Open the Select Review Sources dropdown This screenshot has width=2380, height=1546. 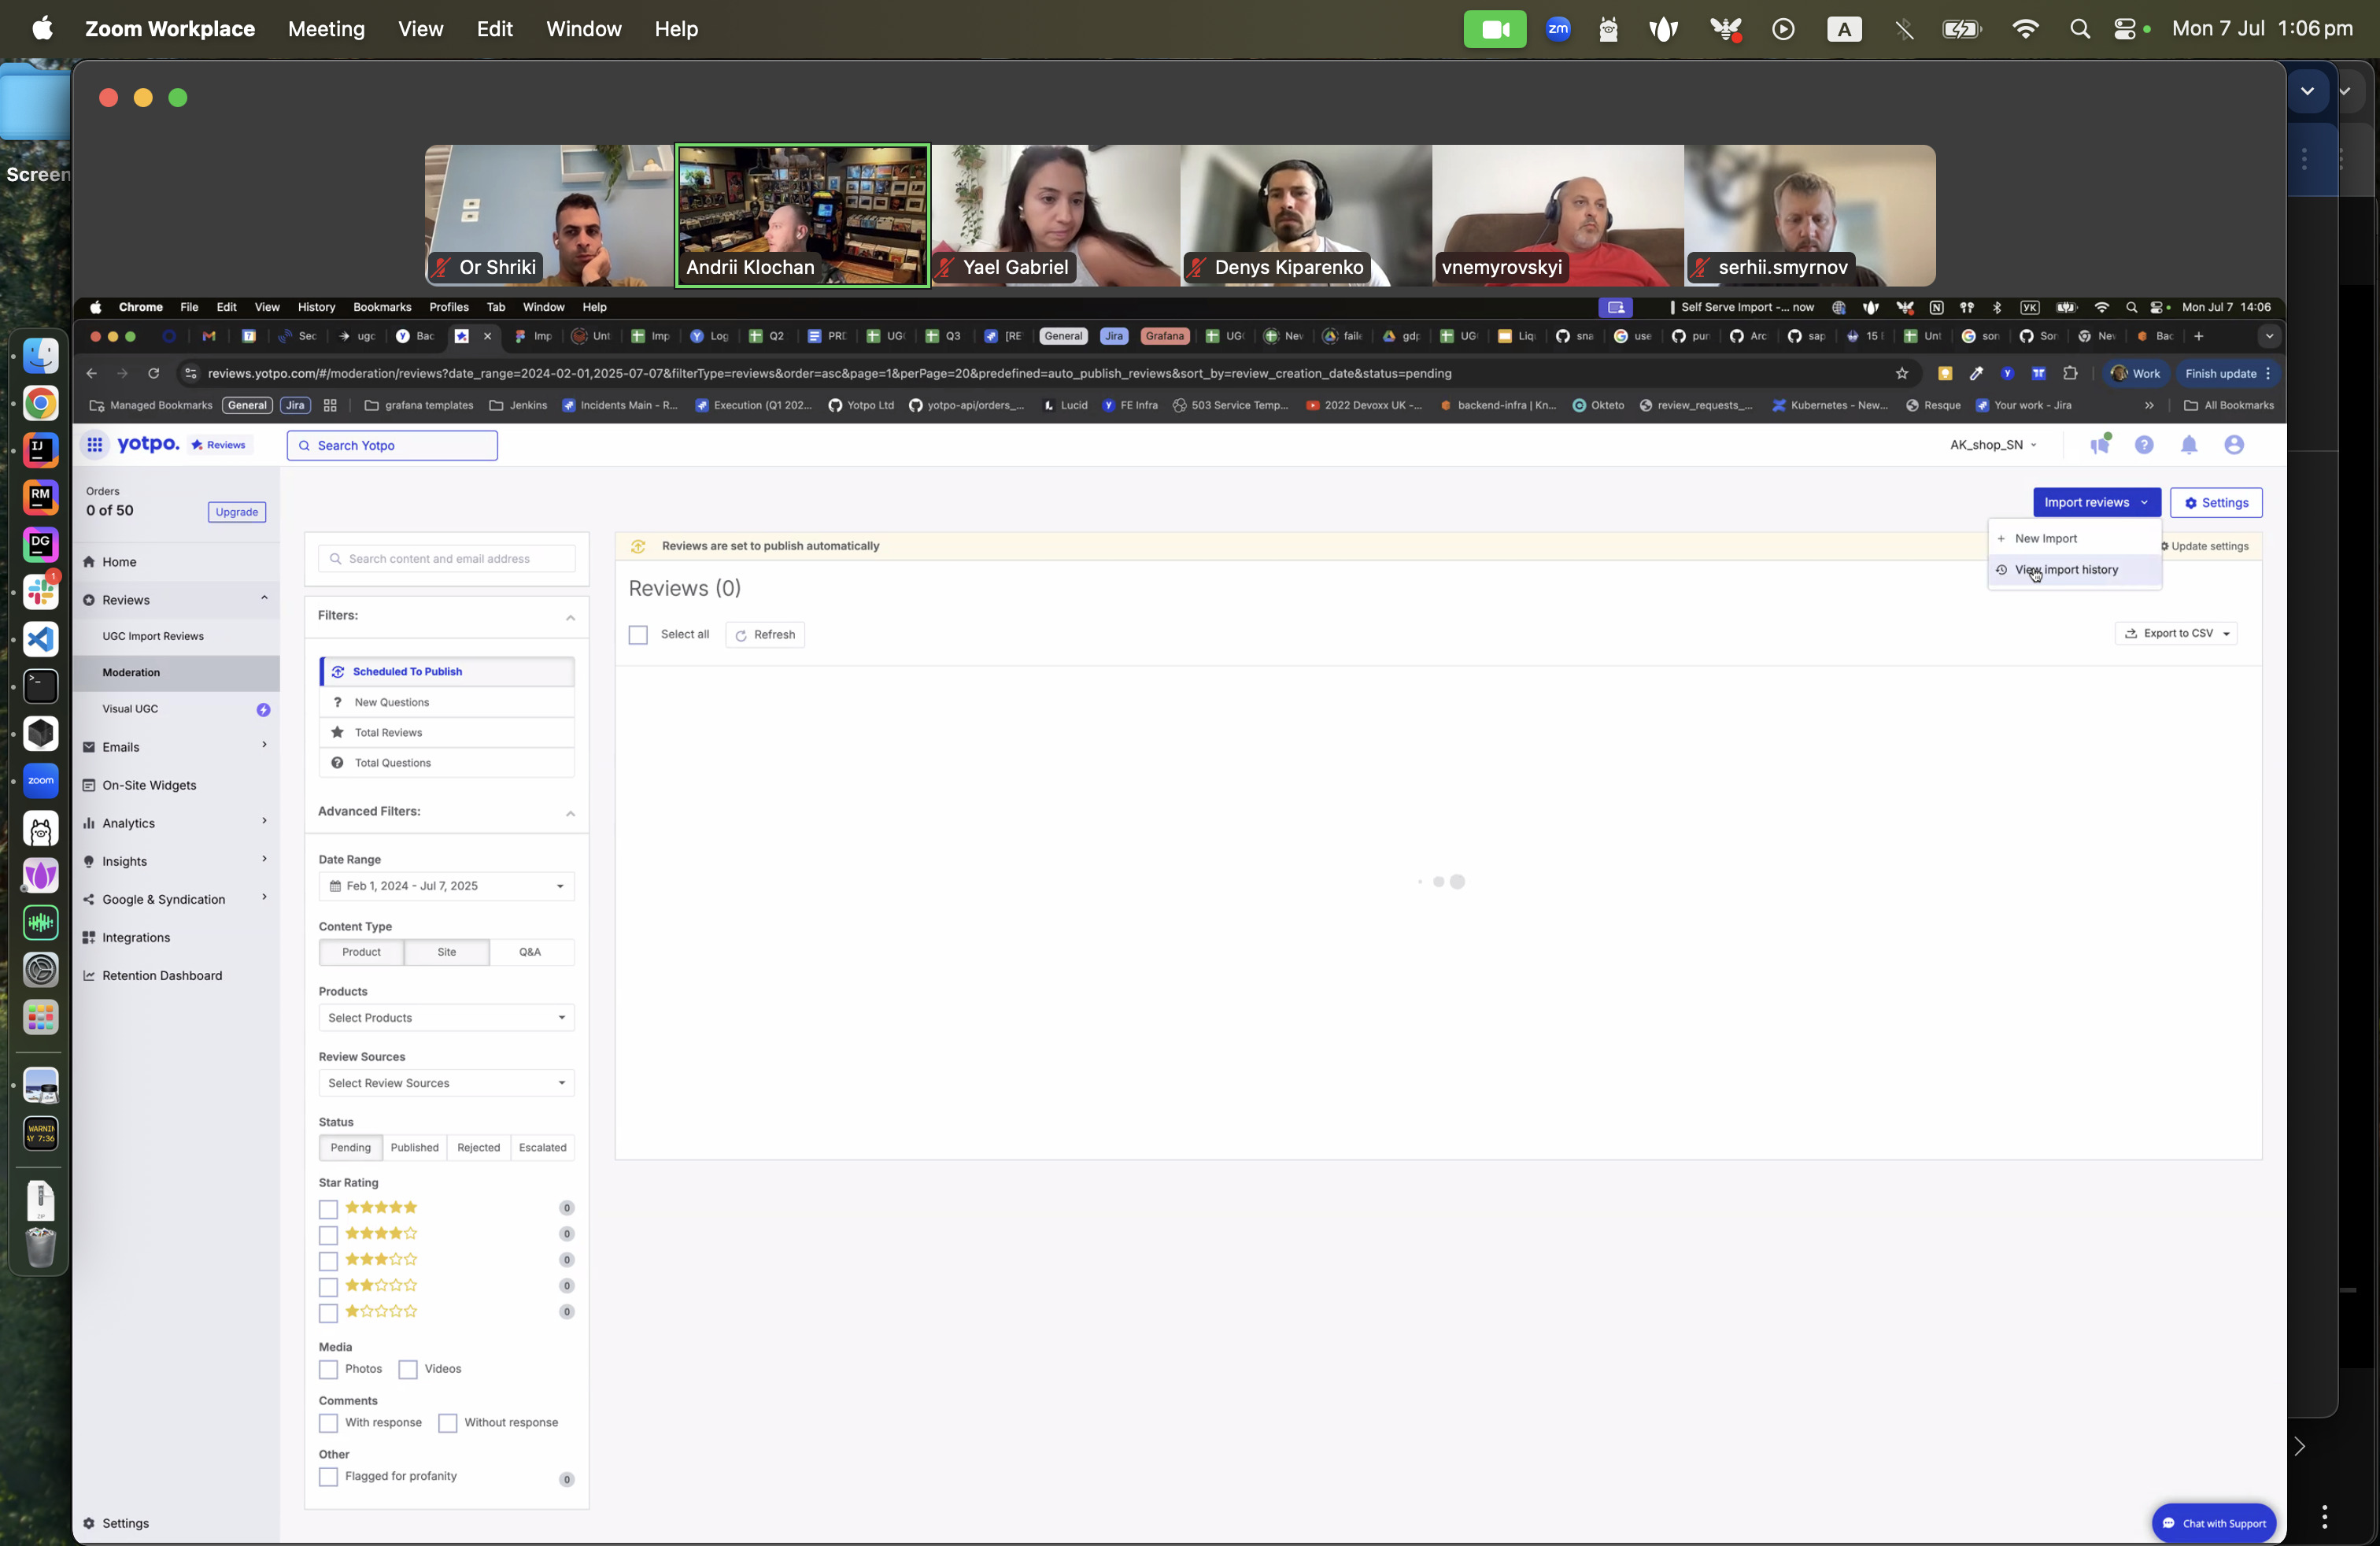(447, 1083)
